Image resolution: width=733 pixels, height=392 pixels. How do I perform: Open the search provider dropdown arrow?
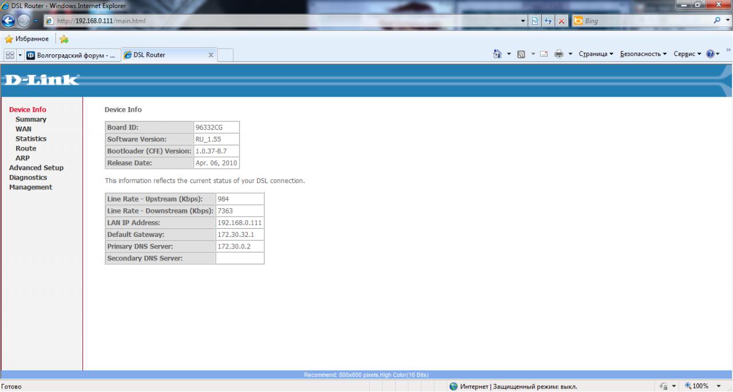(727, 21)
